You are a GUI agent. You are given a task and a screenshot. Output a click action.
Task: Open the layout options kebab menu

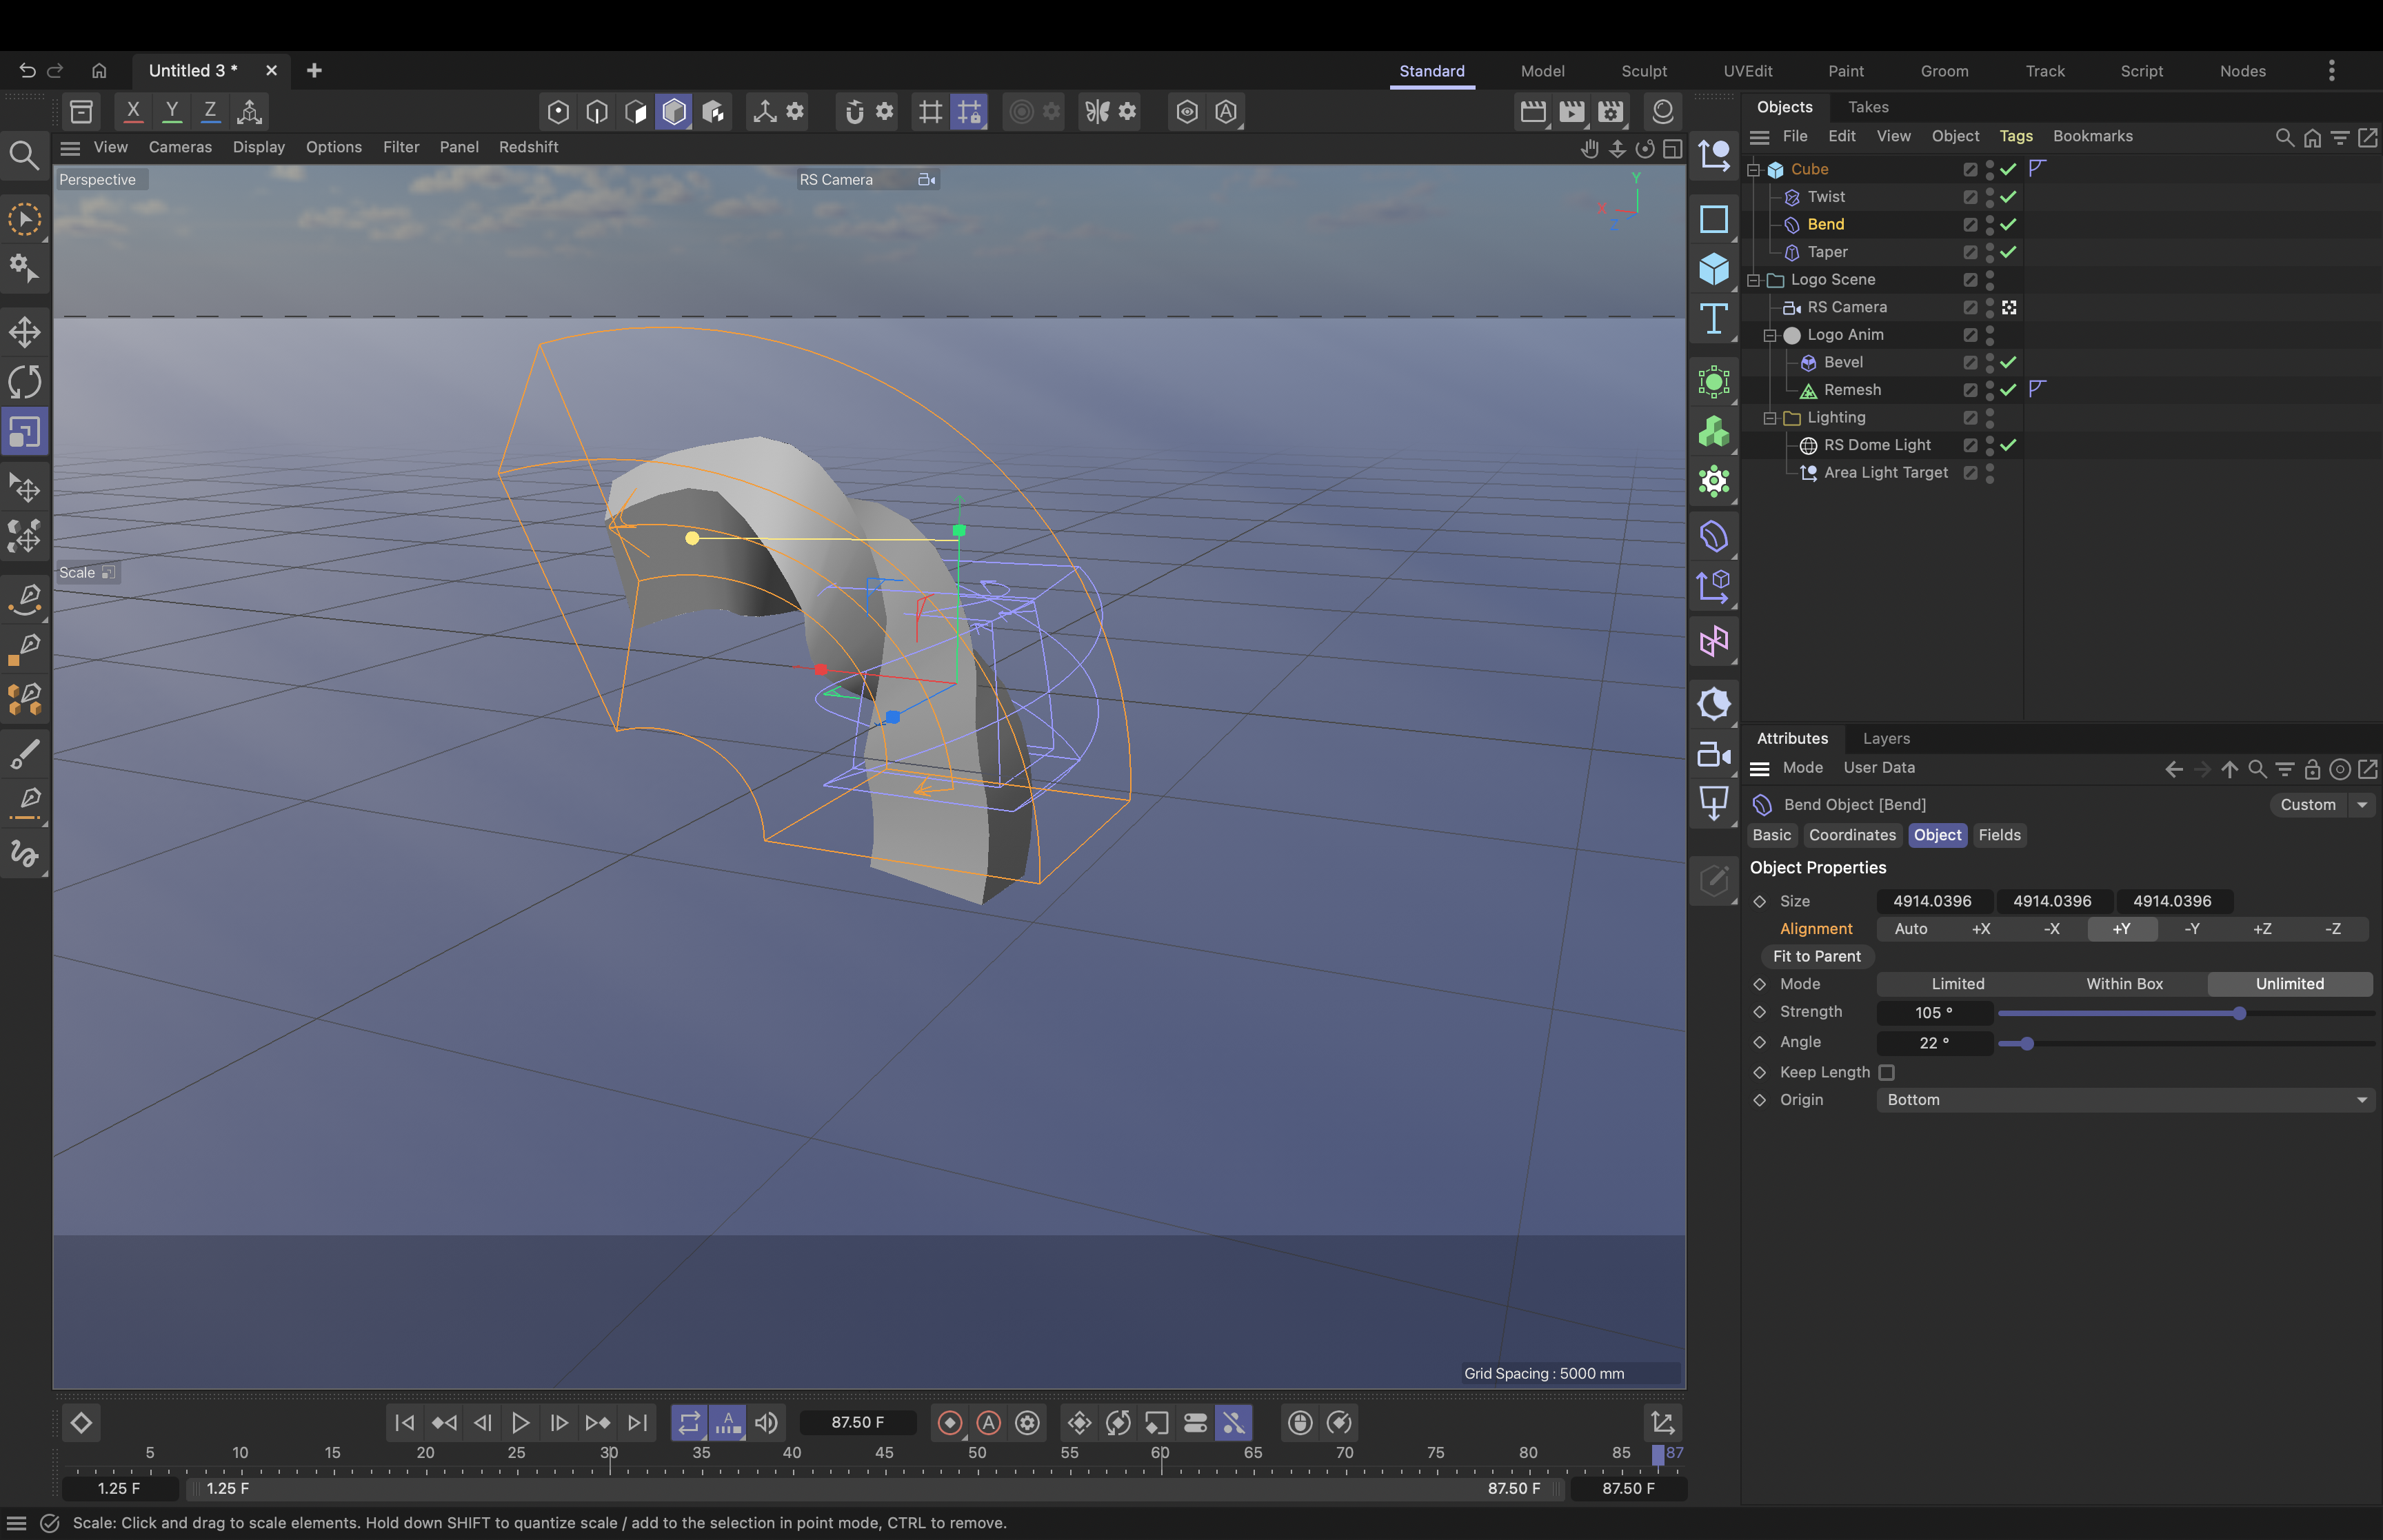tap(2331, 70)
